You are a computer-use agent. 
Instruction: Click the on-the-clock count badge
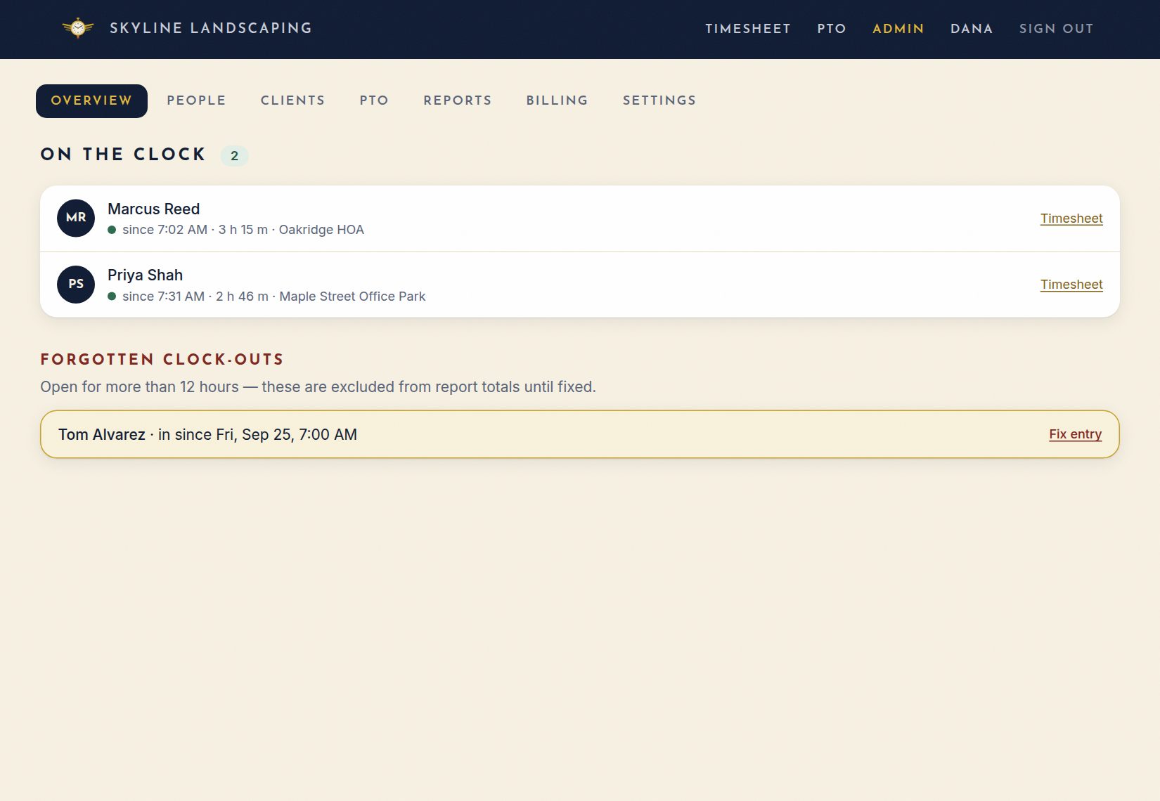pyautogui.click(x=235, y=156)
